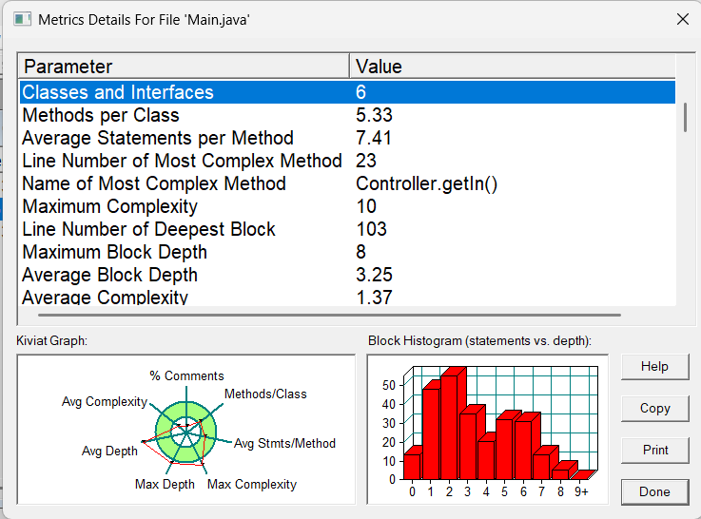Close the Metrics Details dialog

(x=680, y=19)
